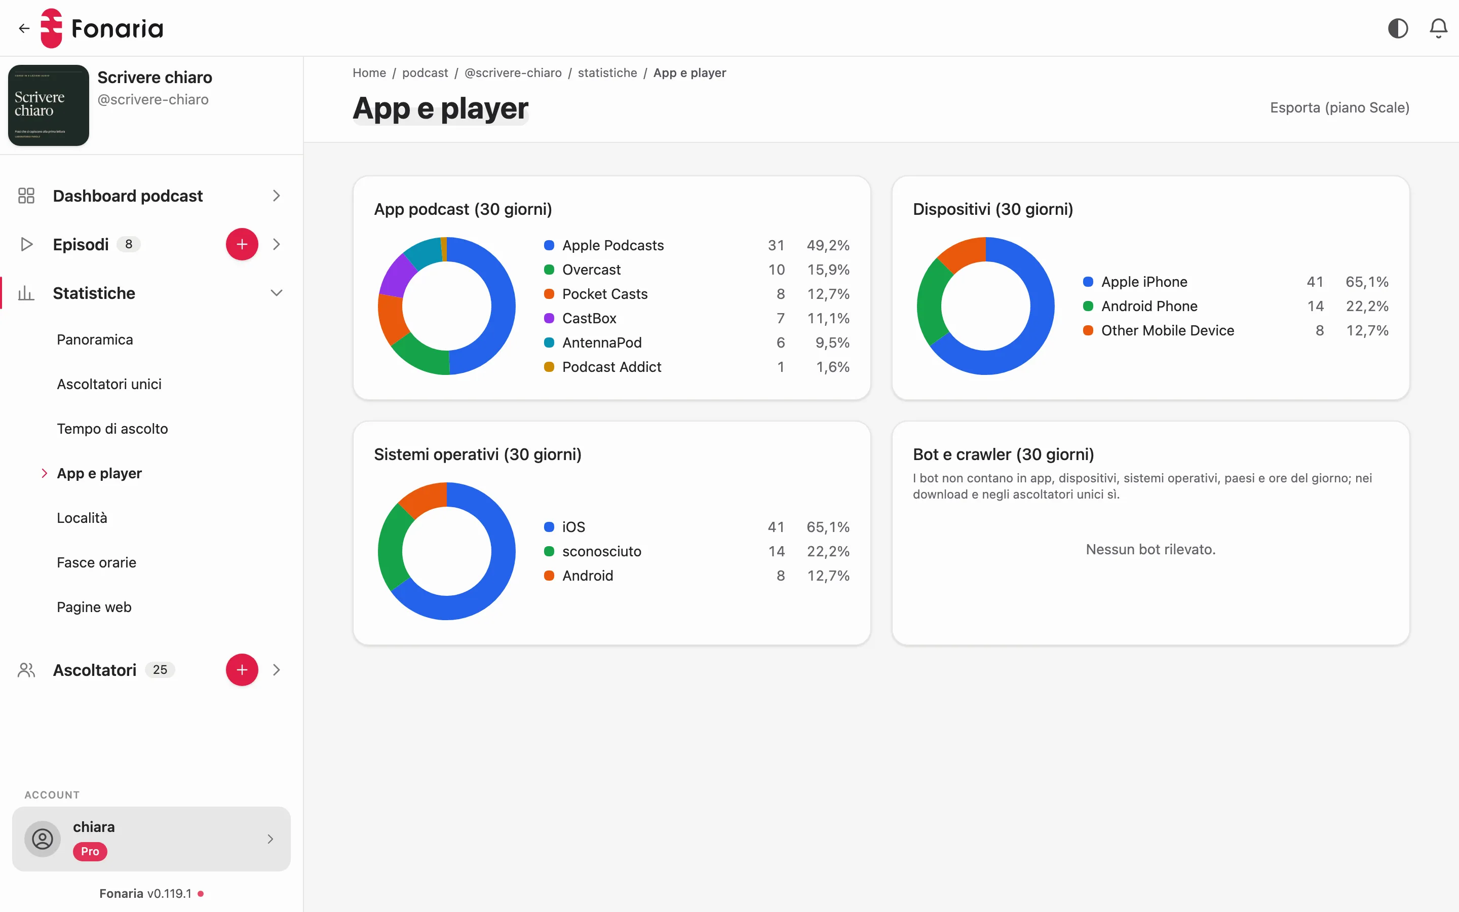Expand the Episodi chevron
The width and height of the screenshot is (1459, 912).
click(276, 244)
